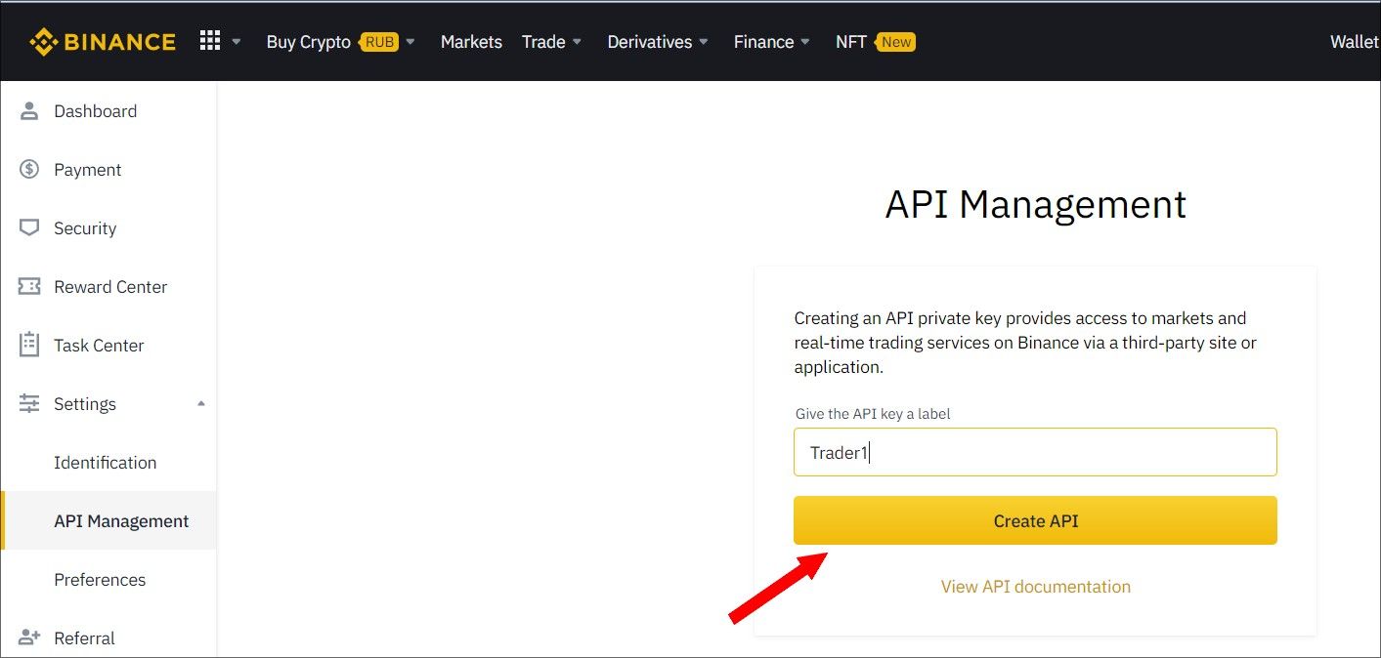Expand the apps grid dropdown arrow
The height and width of the screenshot is (658, 1381).
(x=236, y=42)
